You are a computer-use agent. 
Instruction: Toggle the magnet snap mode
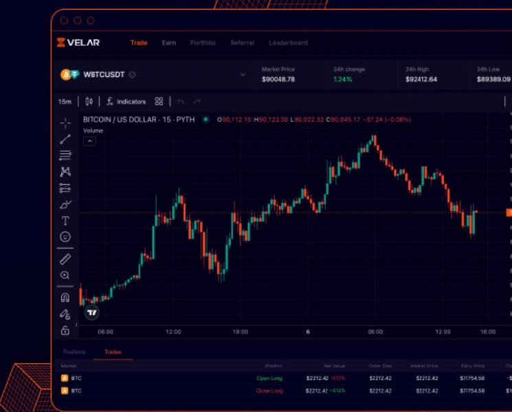pos(65,298)
